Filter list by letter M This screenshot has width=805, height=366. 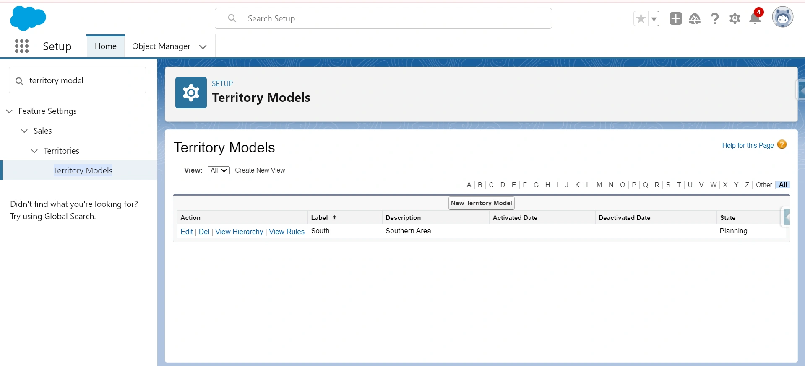[599, 185]
